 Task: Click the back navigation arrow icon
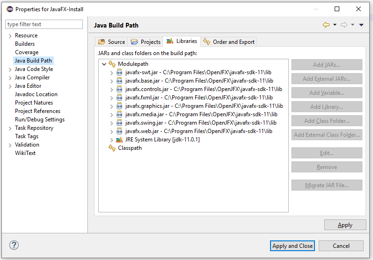pyautogui.click(x=326, y=25)
